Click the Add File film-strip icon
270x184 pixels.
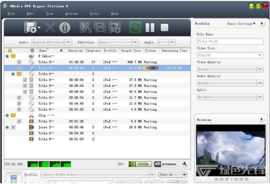click(x=30, y=27)
